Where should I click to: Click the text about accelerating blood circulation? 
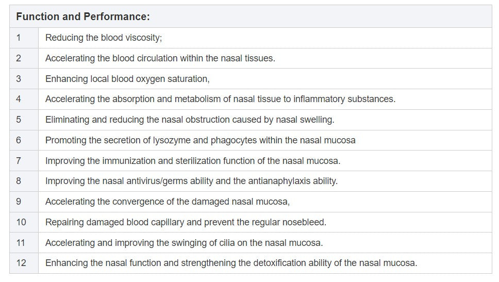tap(160, 58)
